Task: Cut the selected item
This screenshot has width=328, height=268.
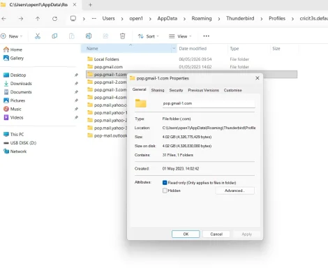Action: click(38, 36)
